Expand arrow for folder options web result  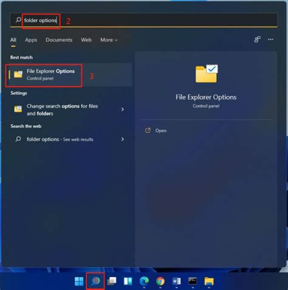click(x=122, y=139)
